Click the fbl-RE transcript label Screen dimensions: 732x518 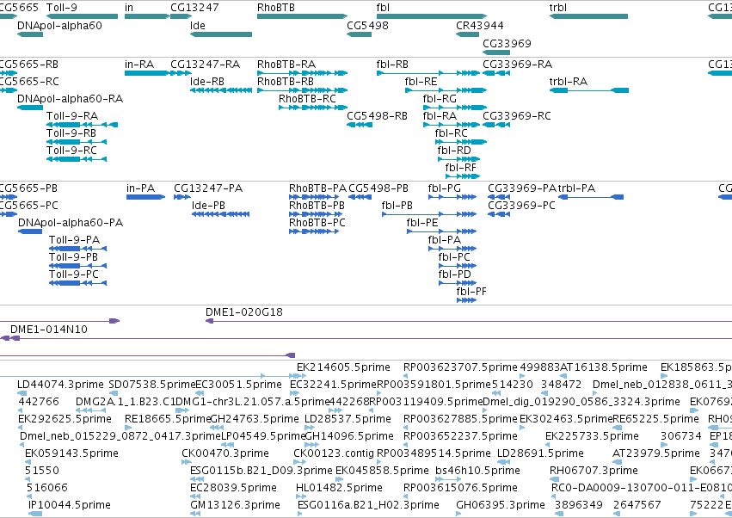pyautogui.click(x=421, y=82)
